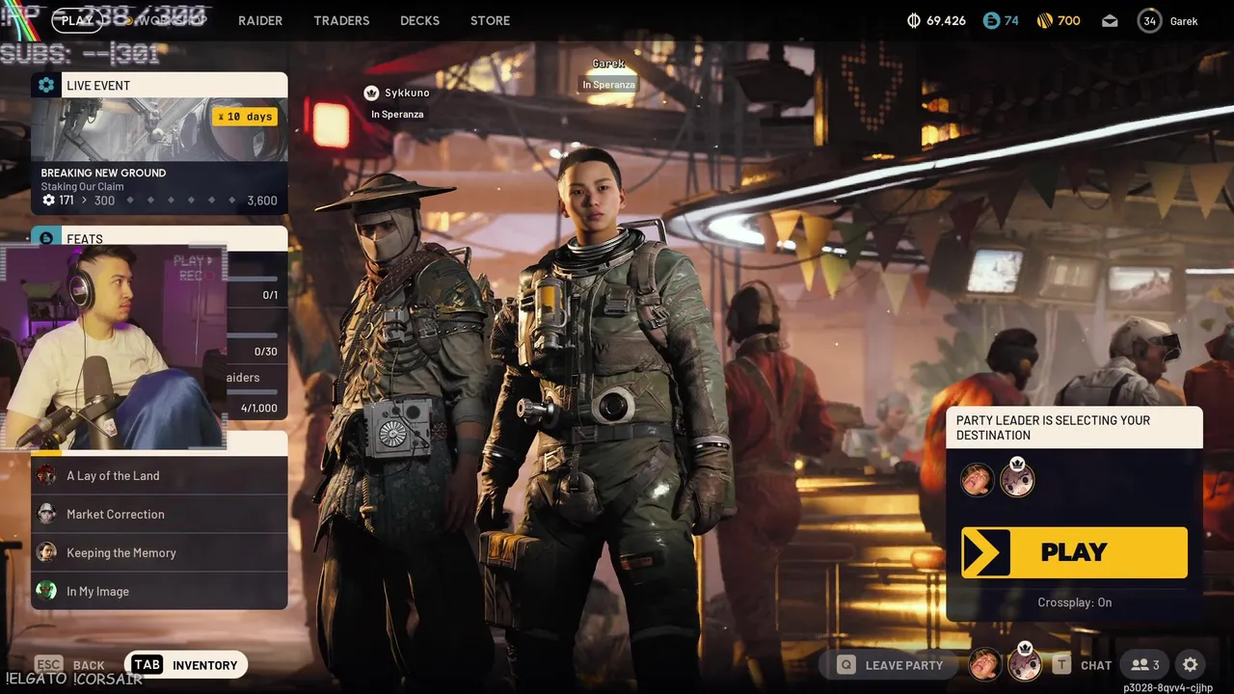Open the Market Correction quest
This screenshot has height=694, width=1234.
pos(159,514)
